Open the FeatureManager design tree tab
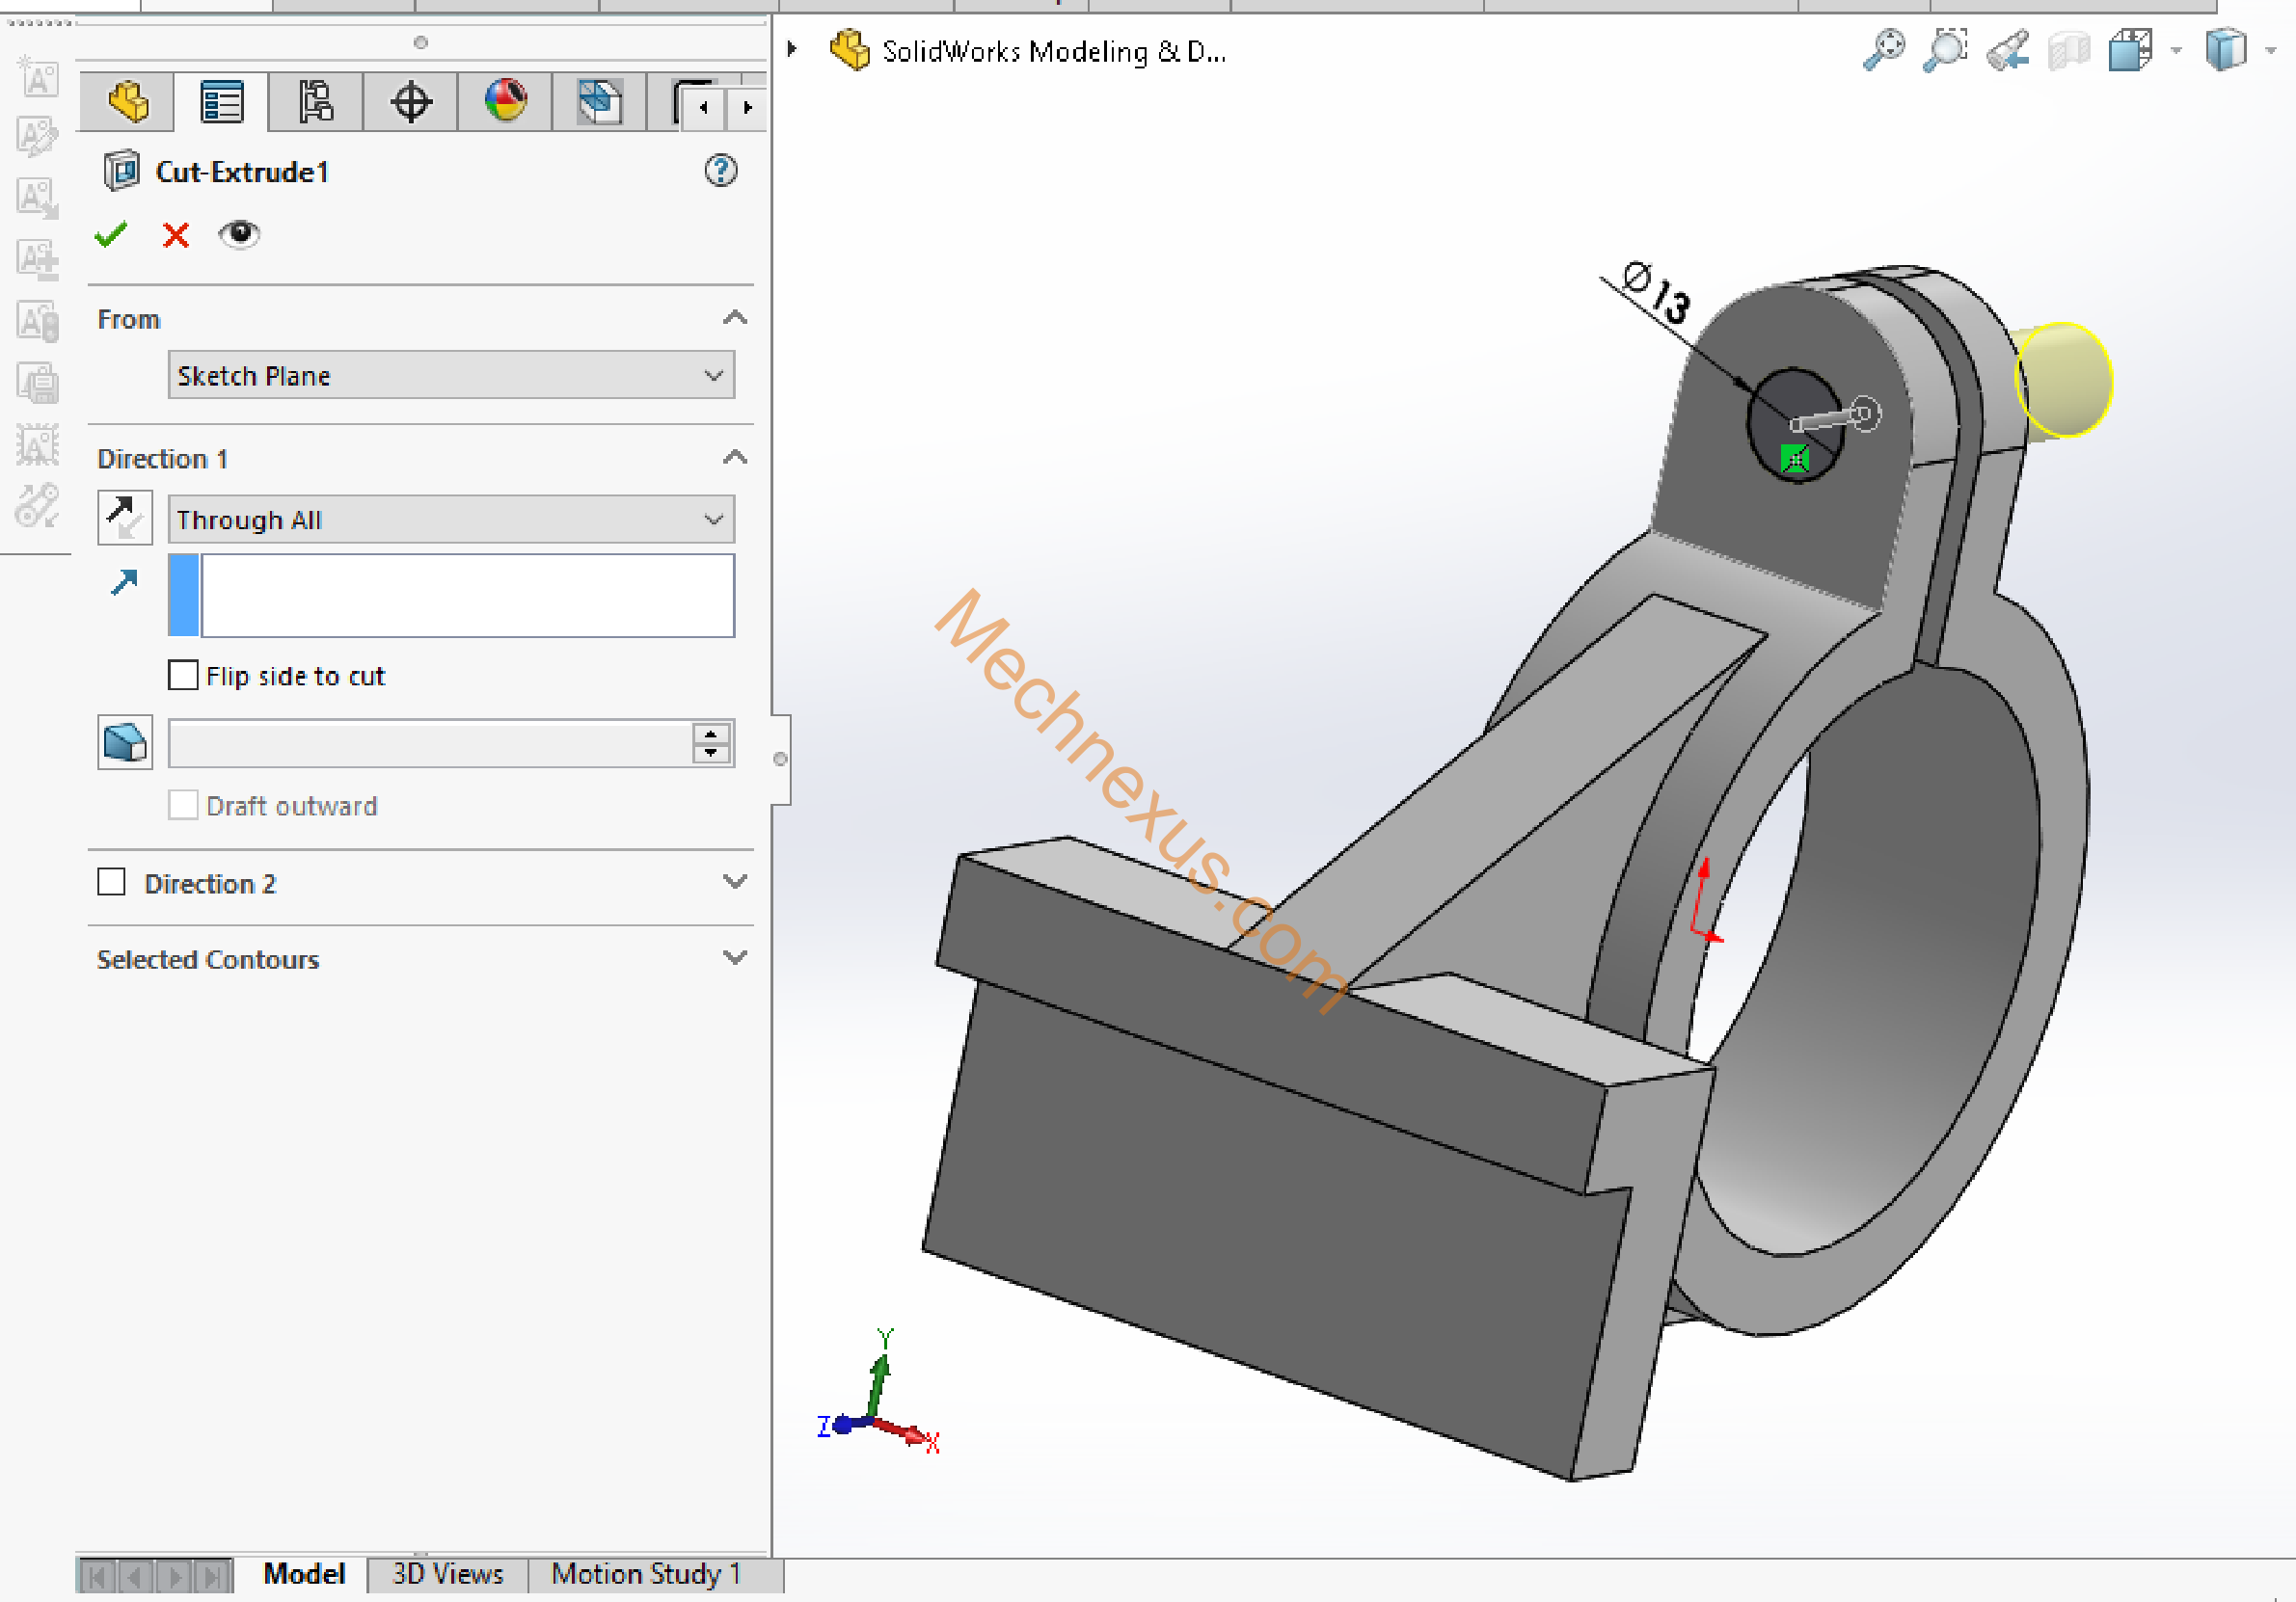Image resolution: width=2296 pixels, height=1602 pixels. pyautogui.click(x=127, y=102)
